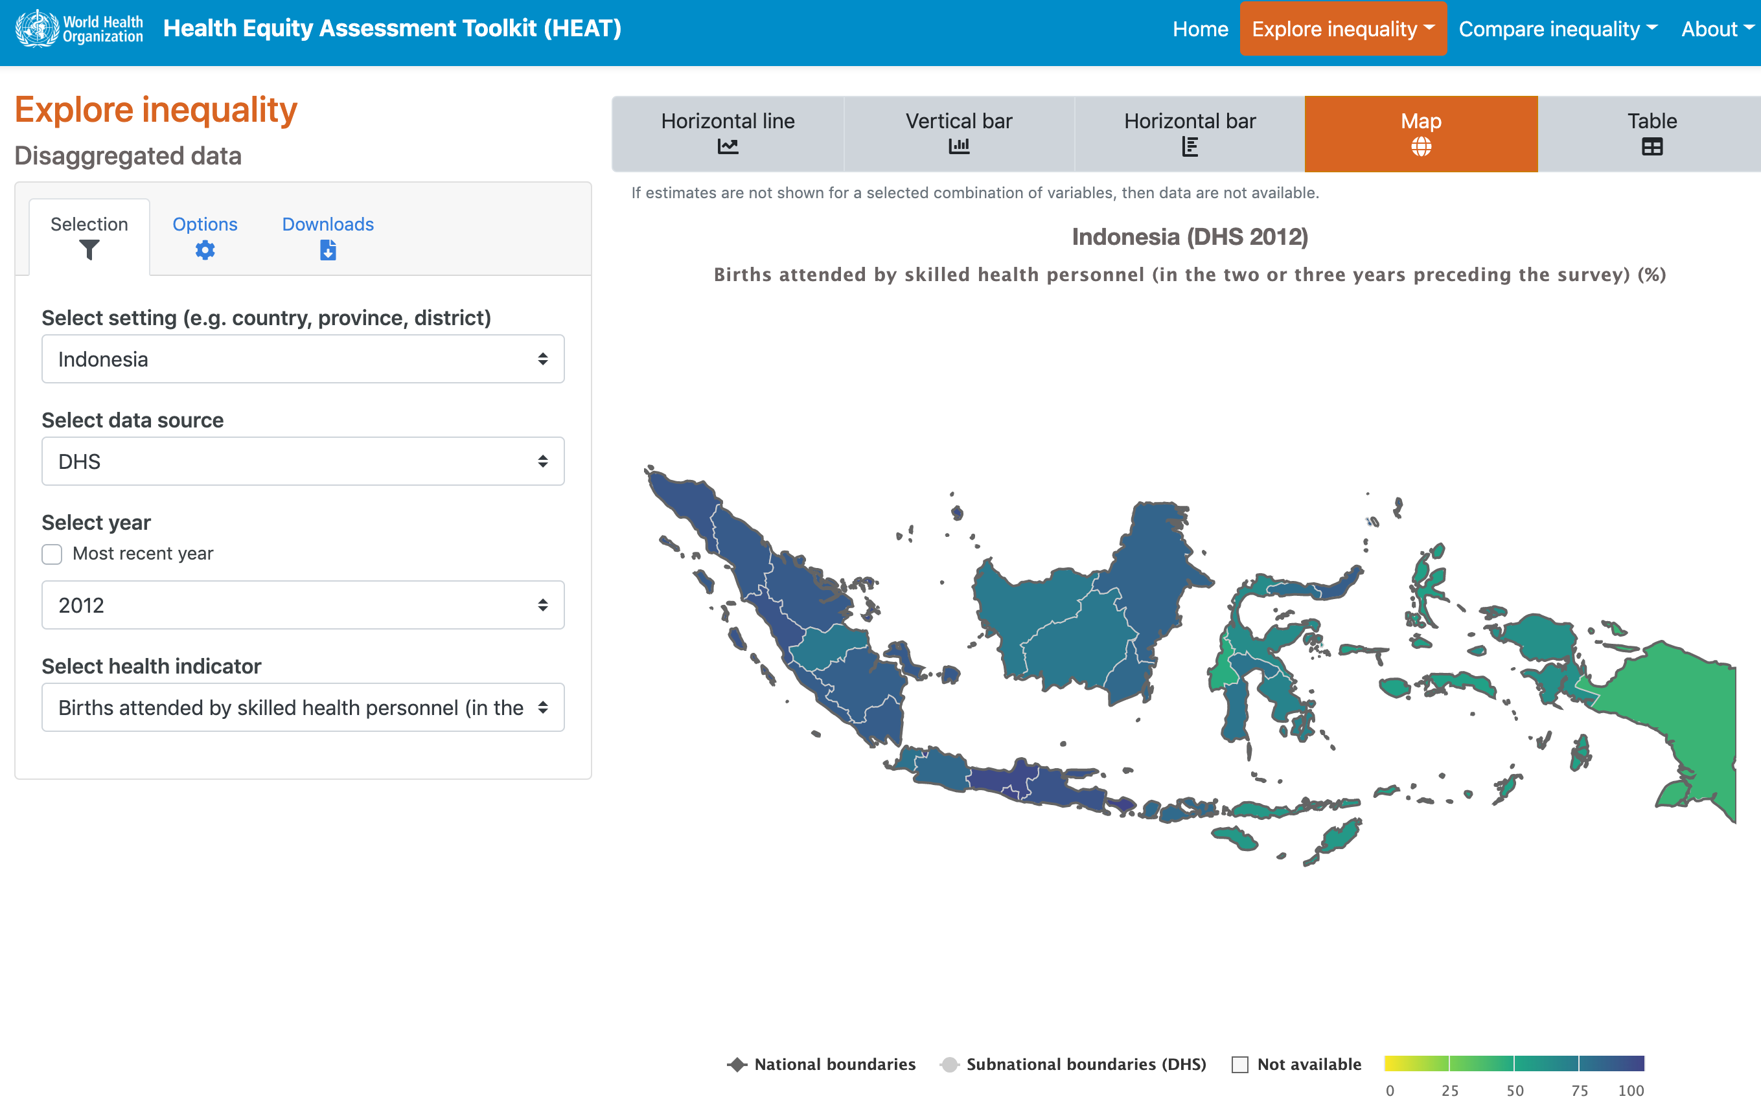
Task: Enable the Most recent year checkbox
Action: [x=52, y=554]
